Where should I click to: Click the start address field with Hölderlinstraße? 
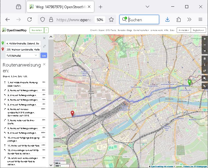coord(23,43)
